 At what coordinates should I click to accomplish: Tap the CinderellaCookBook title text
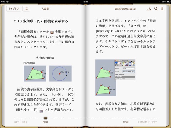coord(125,9)
